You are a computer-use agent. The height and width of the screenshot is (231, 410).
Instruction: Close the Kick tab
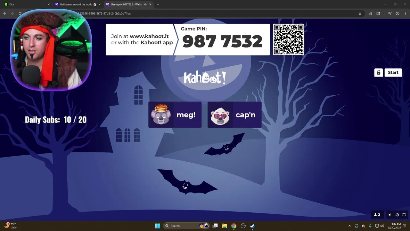[x=49, y=4]
